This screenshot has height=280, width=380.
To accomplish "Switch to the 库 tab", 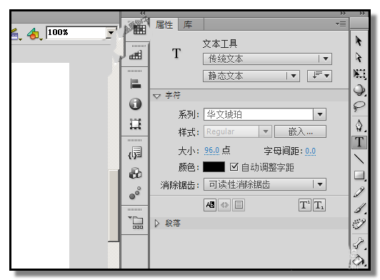I will (x=188, y=25).
